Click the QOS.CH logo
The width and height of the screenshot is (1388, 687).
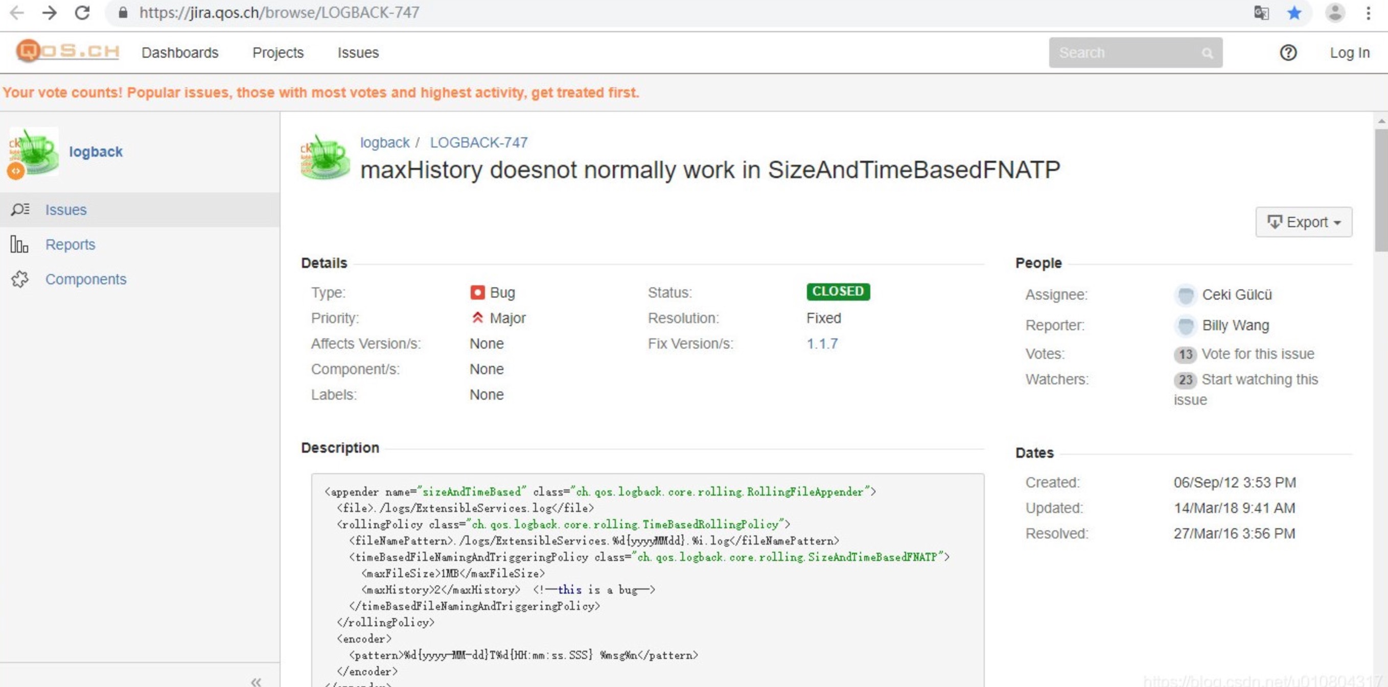(67, 51)
